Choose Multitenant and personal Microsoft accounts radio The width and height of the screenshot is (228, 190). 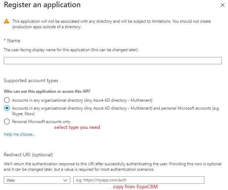pos(7,108)
